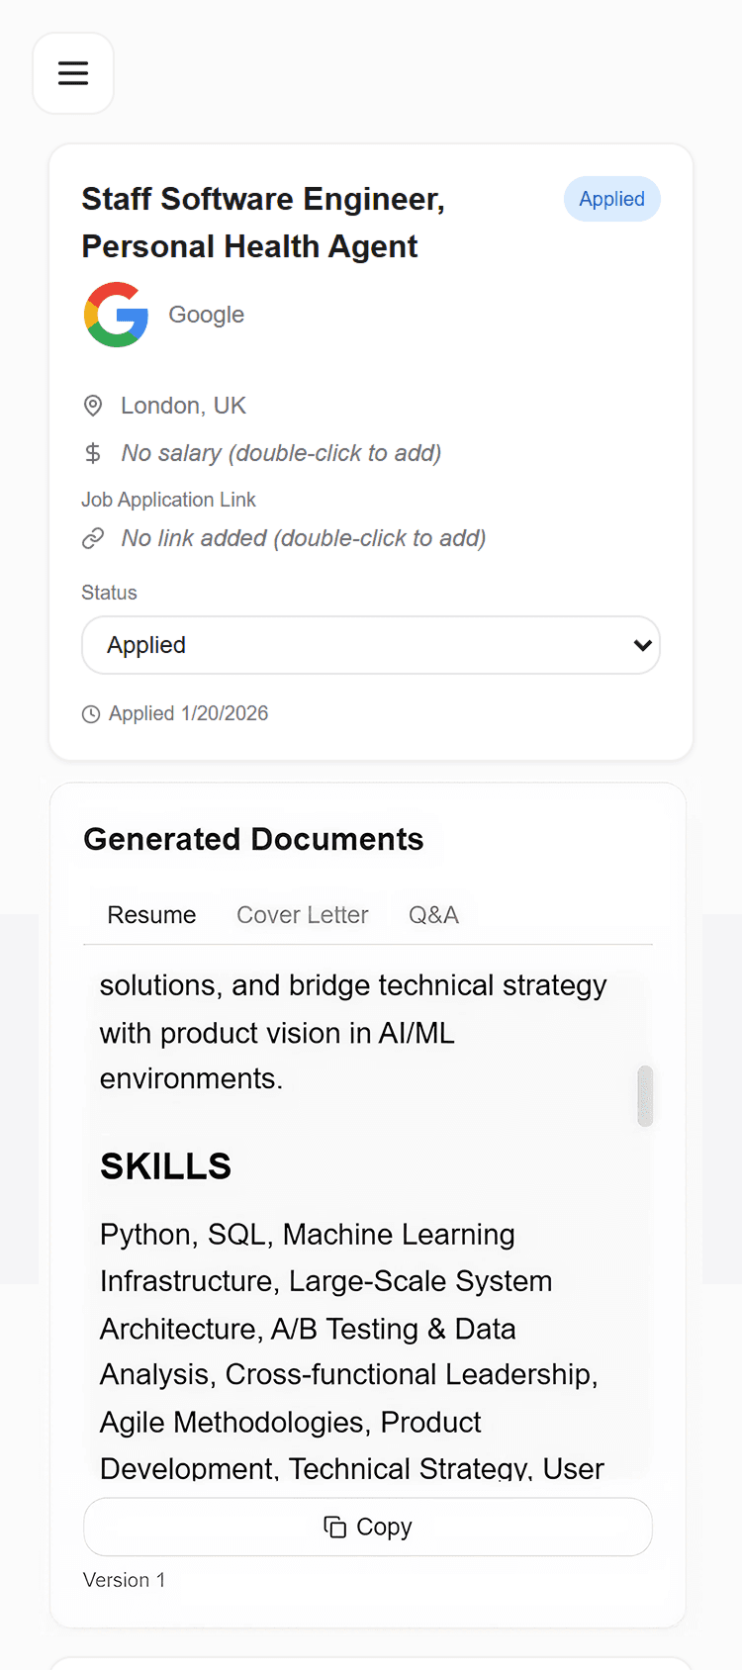Click the location pin icon near London, UK

(x=92, y=406)
